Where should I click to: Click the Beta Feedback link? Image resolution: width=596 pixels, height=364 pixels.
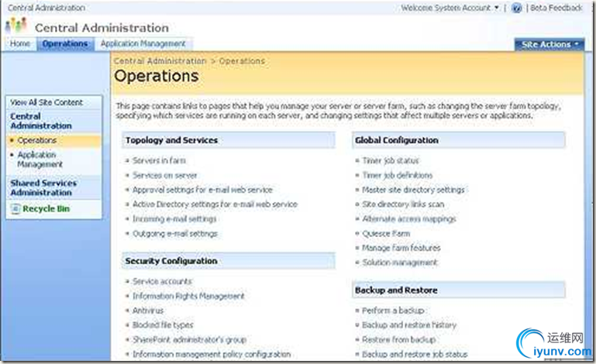point(556,8)
